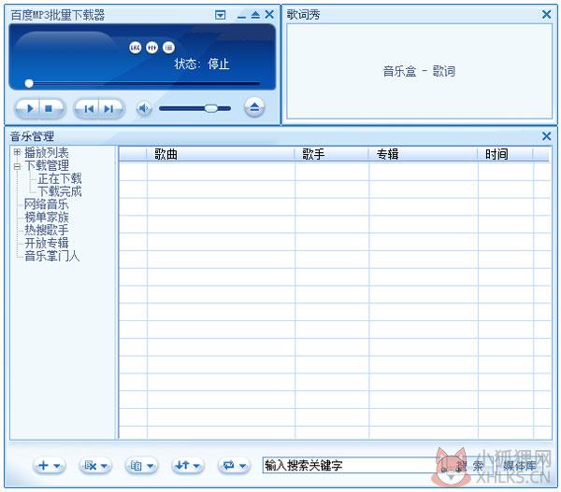Image resolution: width=561 pixels, height=492 pixels.
Task: Toggle the LRC lyrics display
Action: pos(136,48)
